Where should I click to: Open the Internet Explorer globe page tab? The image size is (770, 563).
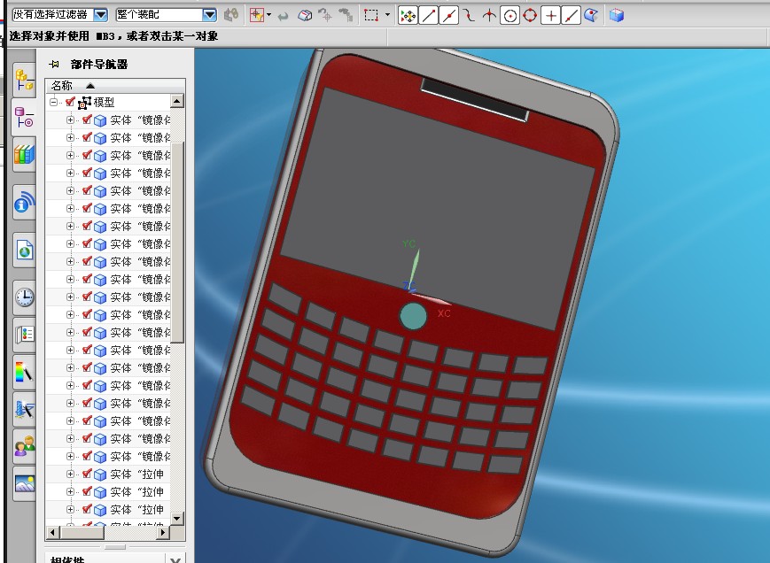click(24, 251)
